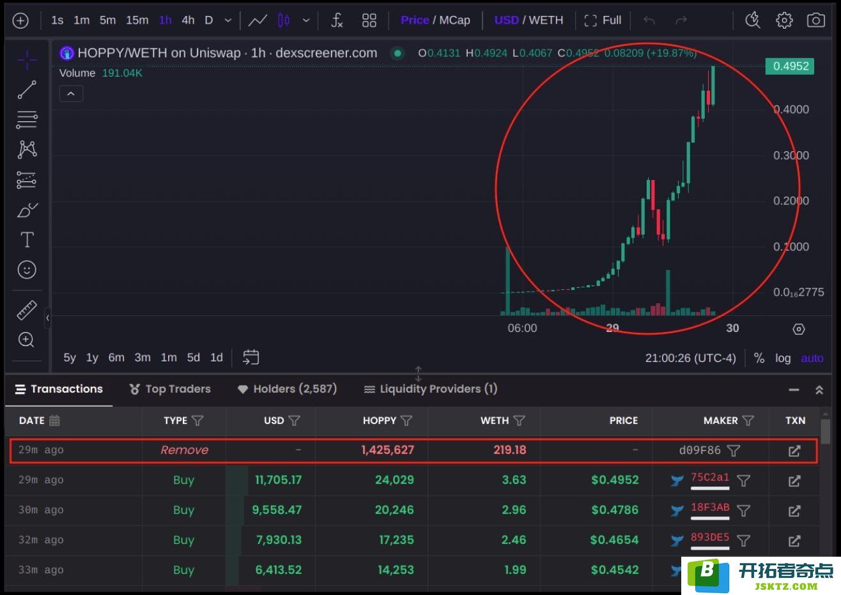Collapse the indicator legend chevron
This screenshot has height=595, width=841.
coord(71,94)
